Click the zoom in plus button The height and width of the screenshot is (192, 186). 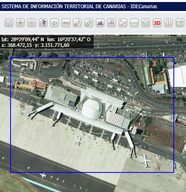click(20, 23)
